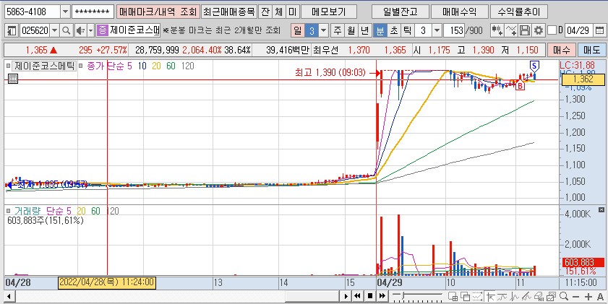Click the speaker sound alert icon
608x304 pixels.
tap(80, 30)
